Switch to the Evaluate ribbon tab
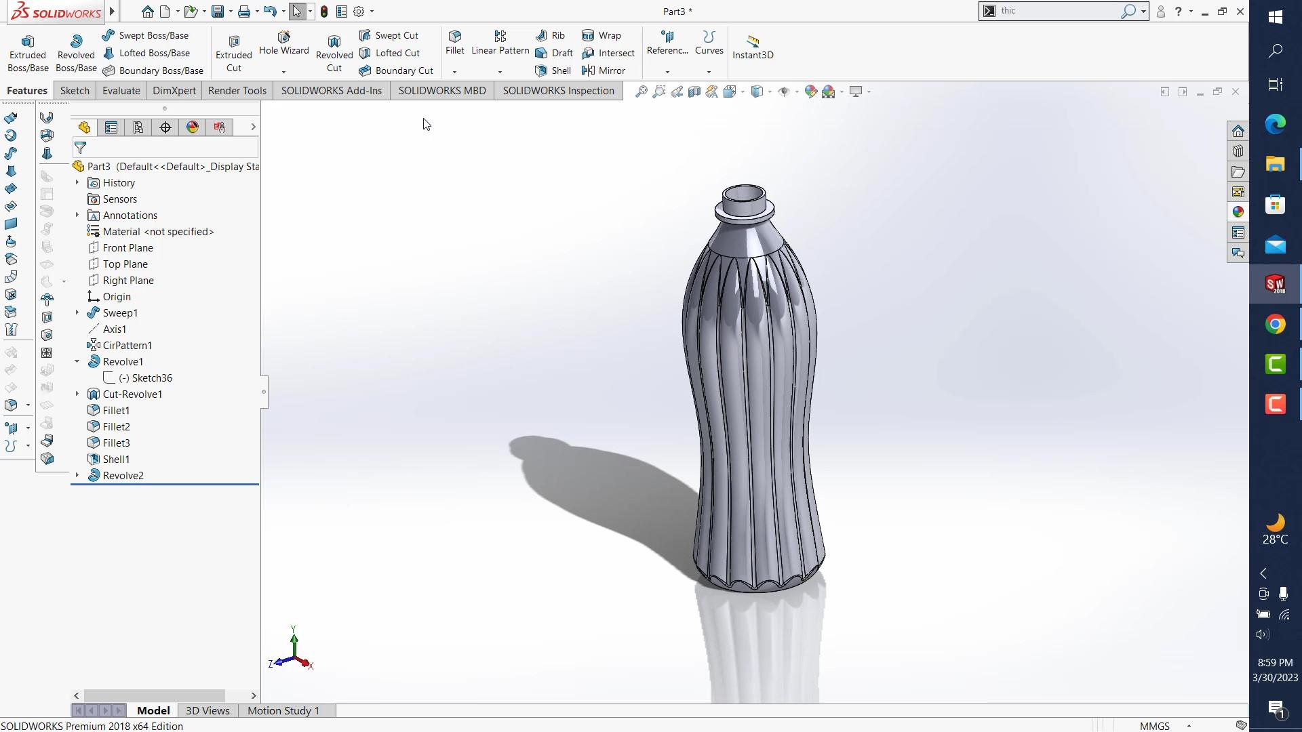This screenshot has width=1302, height=732. (121, 90)
